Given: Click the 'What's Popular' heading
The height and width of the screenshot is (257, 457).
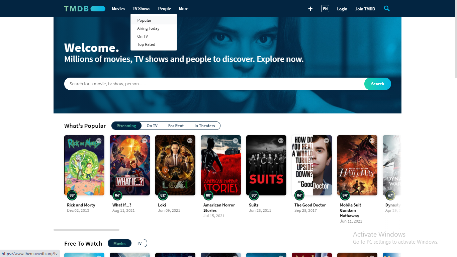Looking at the screenshot, I should coord(85,126).
